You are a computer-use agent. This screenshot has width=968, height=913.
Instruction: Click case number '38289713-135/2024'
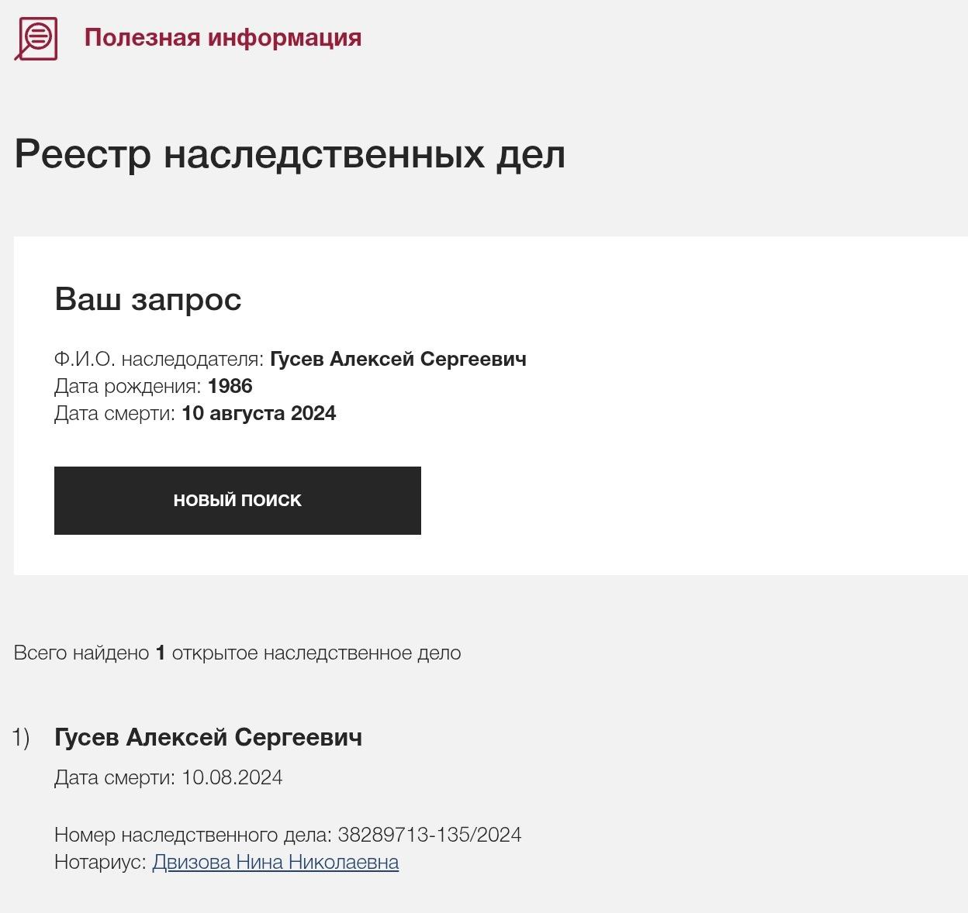click(x=430, y=835)
